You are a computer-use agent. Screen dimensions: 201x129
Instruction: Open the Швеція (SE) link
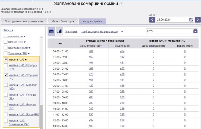16,42
